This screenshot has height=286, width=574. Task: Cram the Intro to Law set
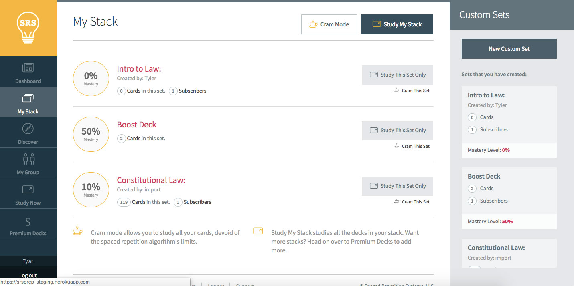pyautogui.click(x=412, y=91)
